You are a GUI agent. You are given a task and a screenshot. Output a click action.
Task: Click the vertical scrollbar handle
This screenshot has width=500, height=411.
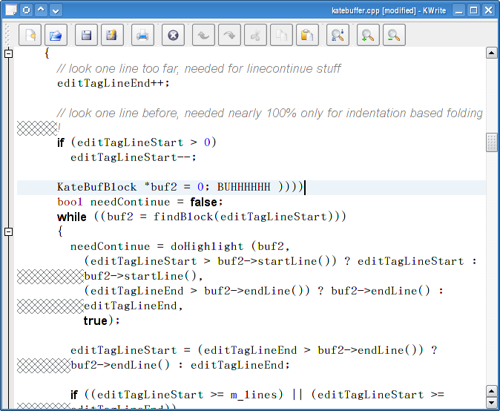(x=491, y=142)
